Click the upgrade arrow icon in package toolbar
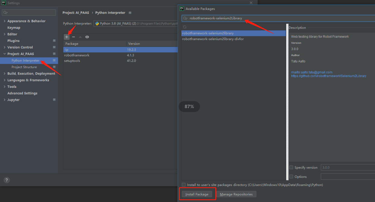Screen dimensions: 375x202 click(x=80, y=37)
